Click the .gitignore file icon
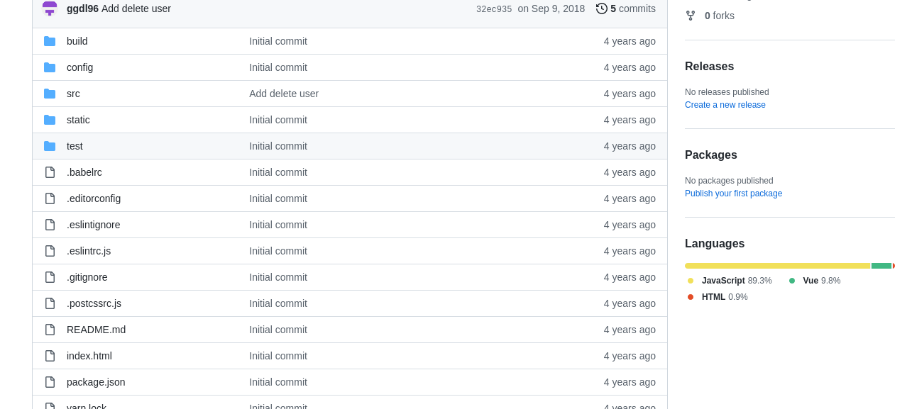The image size is (912, 409). click(50, 277)
